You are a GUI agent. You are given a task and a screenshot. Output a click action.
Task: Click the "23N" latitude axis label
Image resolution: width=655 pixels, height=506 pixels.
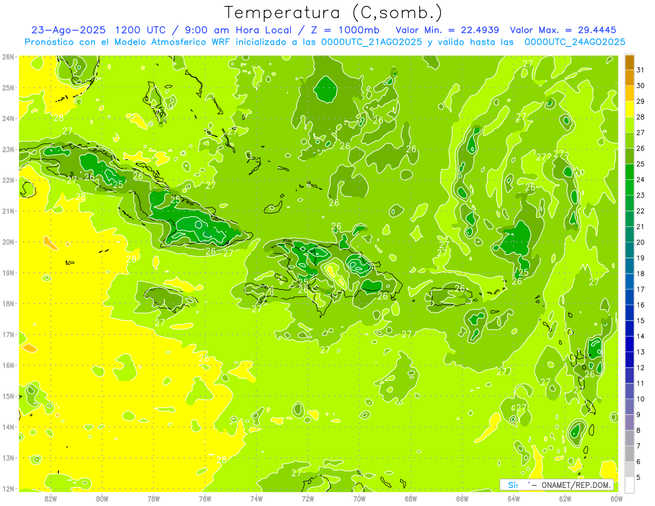[x=8, y=150]
